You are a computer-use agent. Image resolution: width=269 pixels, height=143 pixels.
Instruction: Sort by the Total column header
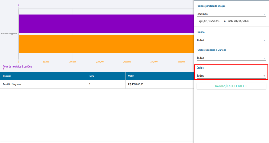[x=106, y=76]
